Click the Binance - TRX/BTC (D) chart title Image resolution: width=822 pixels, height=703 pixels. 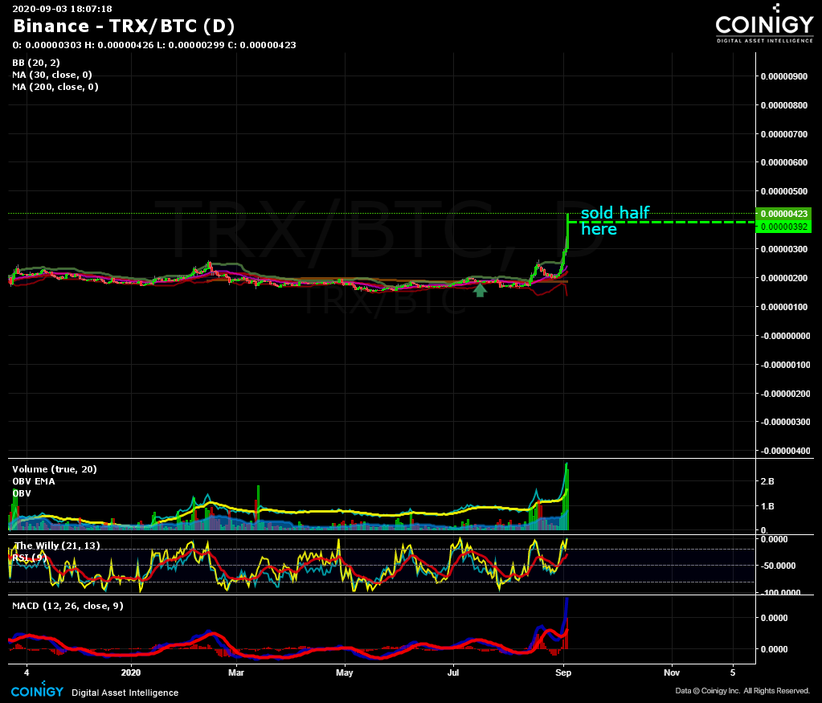click(123, 26)
